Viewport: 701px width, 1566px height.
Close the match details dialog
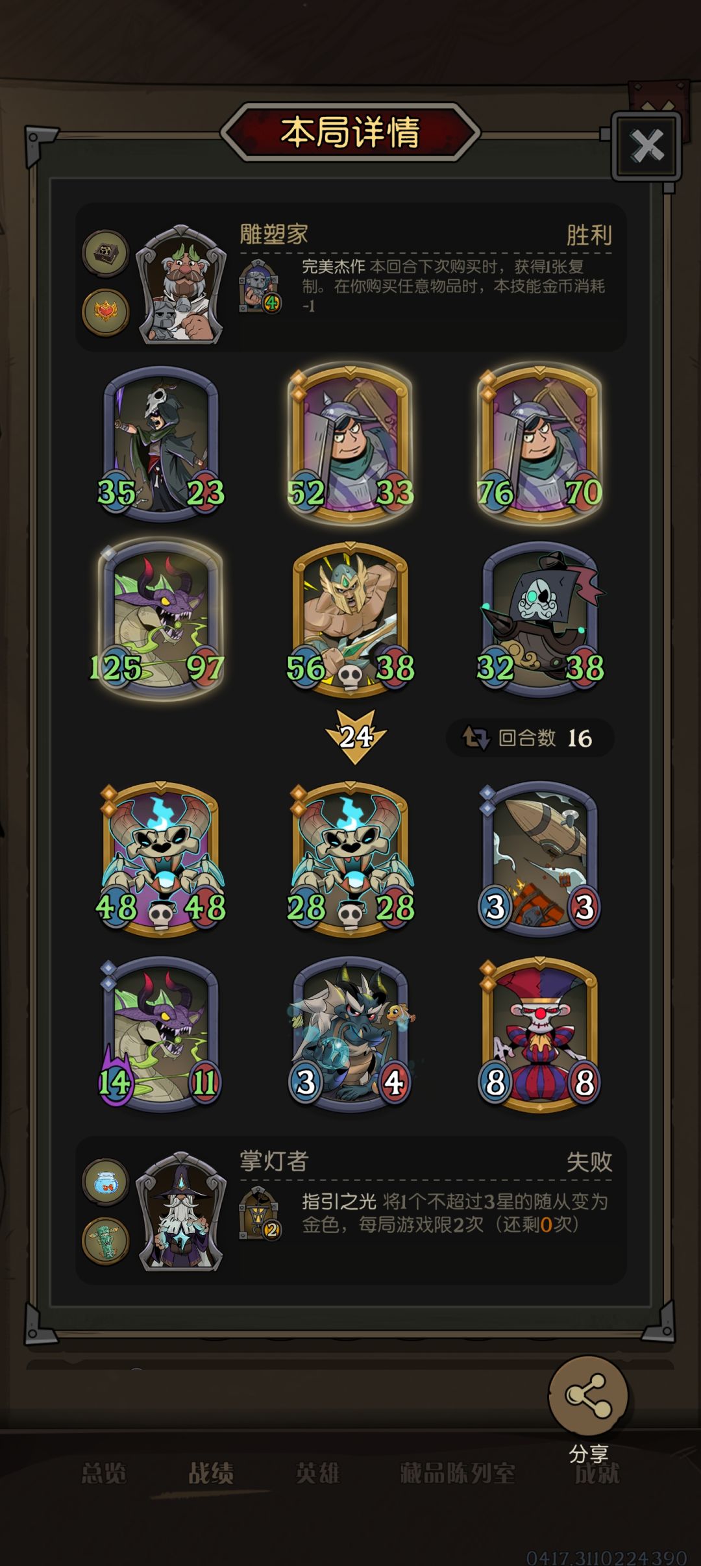coord(646,145)
